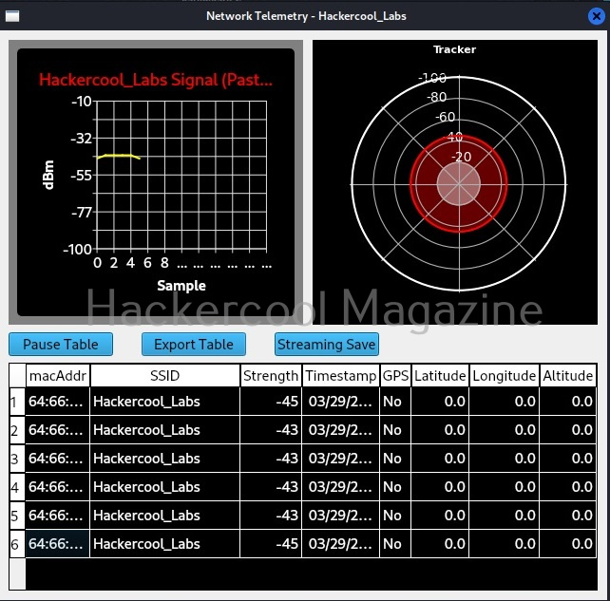
Task: Click the Latitude column header
Action: tap(440, 376)
